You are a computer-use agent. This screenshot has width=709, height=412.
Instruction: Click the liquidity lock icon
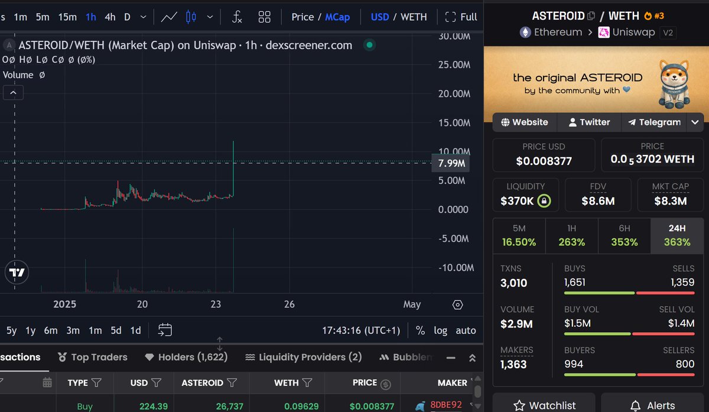(544, 201)
